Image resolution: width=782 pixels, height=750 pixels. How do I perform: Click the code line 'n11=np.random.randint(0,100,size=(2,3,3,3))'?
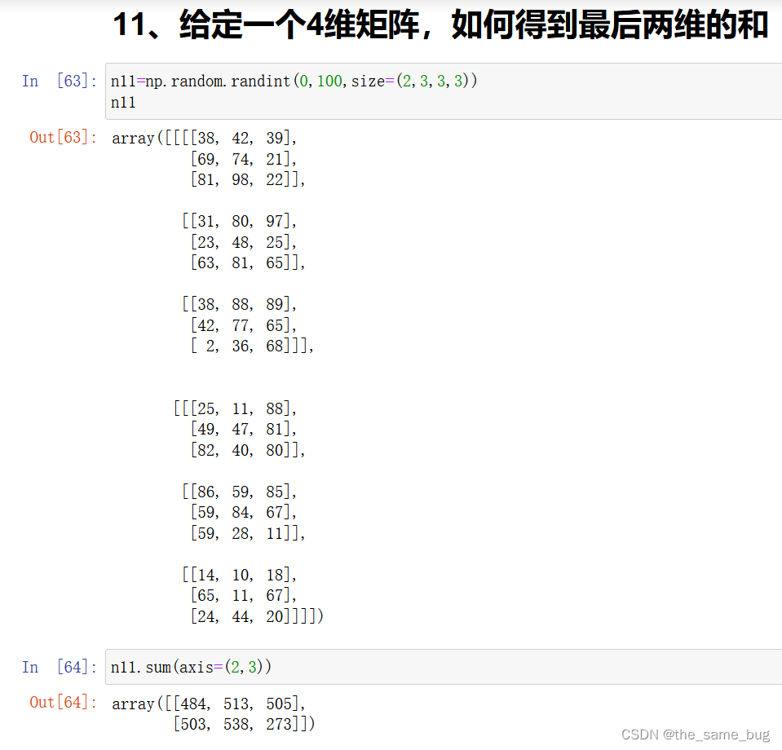coord(294,81)
